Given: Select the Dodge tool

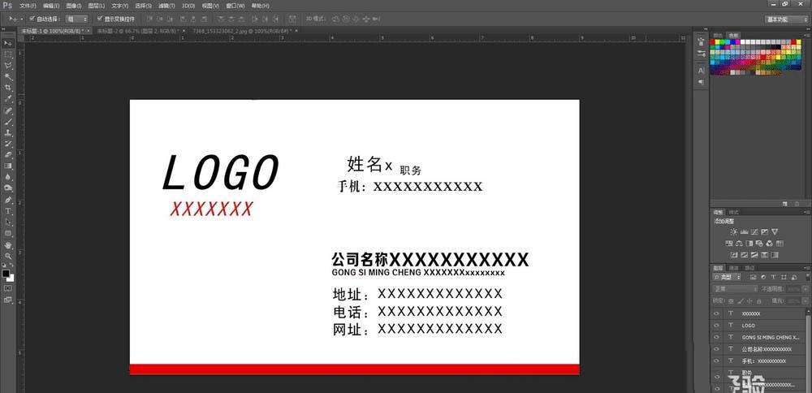Looking at the screenshot, I should [x=8, y=188].
